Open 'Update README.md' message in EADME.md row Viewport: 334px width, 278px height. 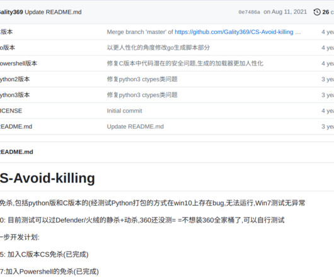pos(135,126)
